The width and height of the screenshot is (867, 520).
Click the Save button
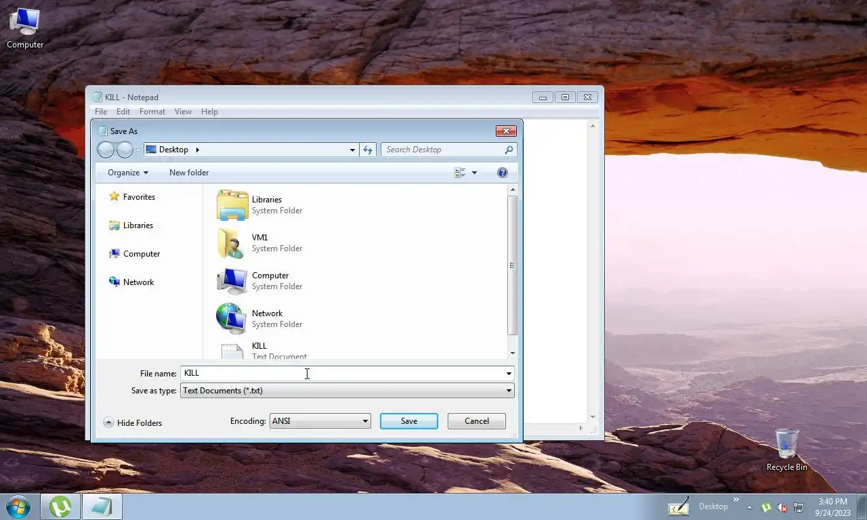point(409,421)
